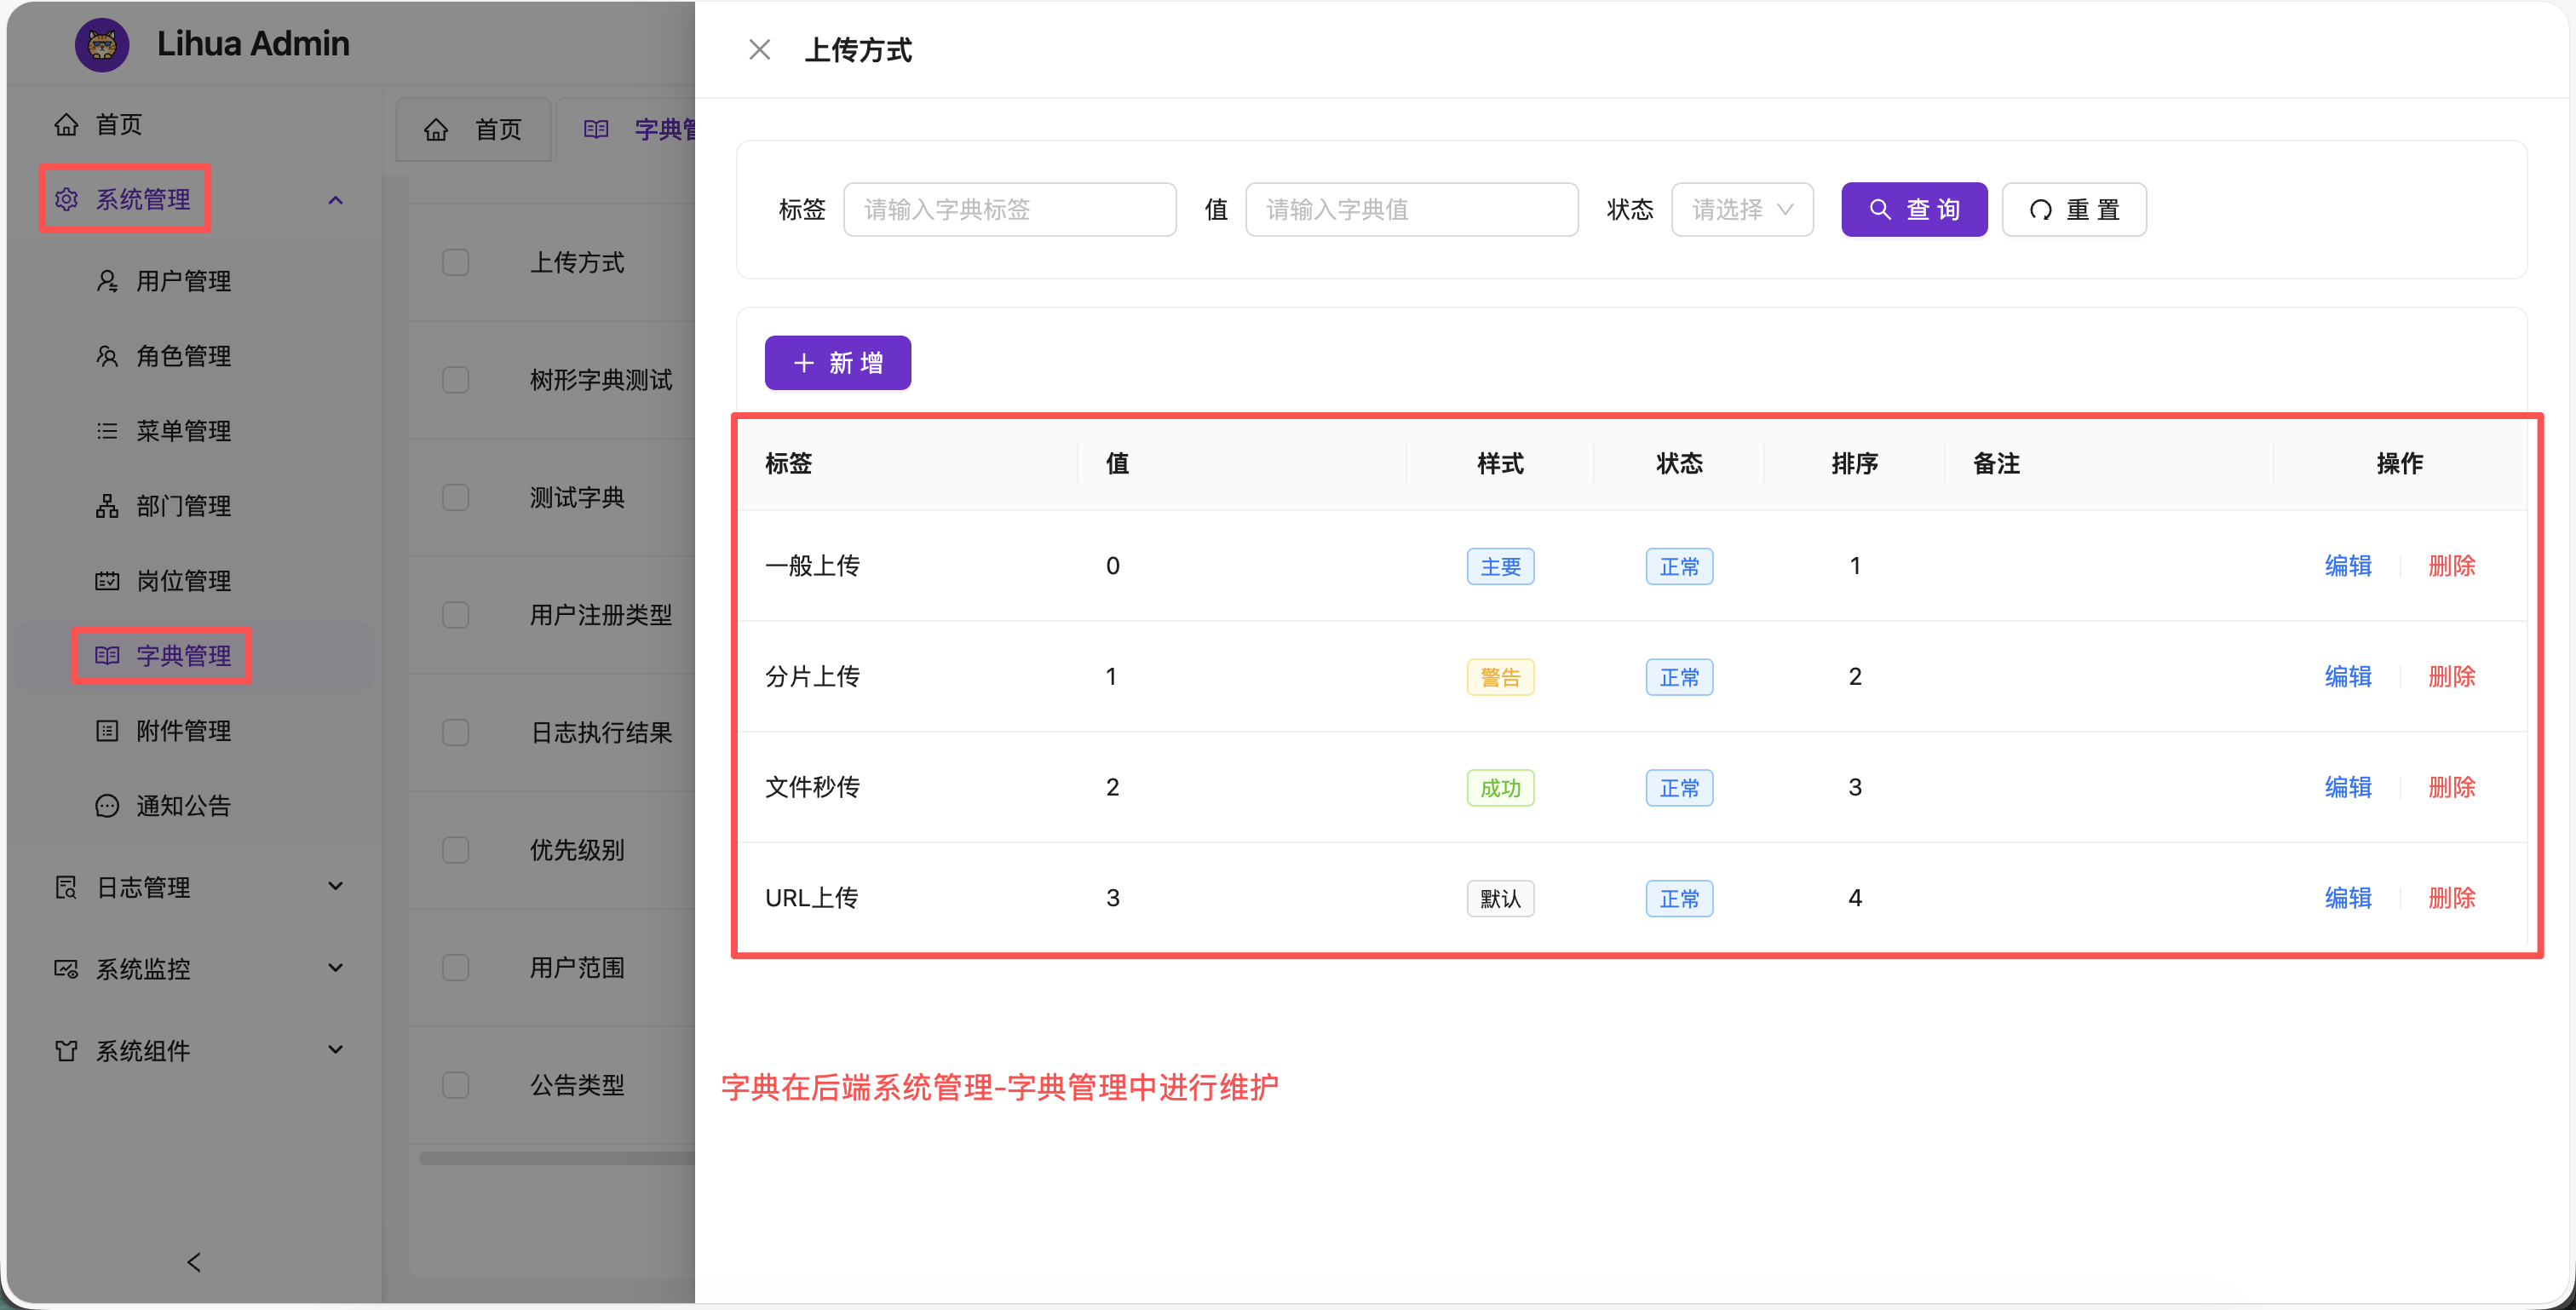Click the 附件管理 list icon
Image resolution: width=2576 pixels, height=1310 pixels.
[x=107, y=731]
